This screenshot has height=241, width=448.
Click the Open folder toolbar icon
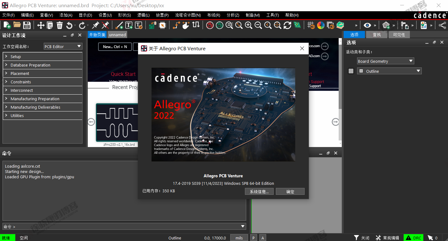[x=17, y=25]
